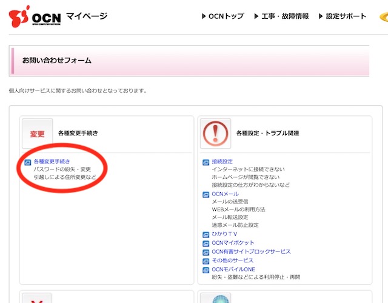Viewport: 388px width, 303px height.
Task: Open the OCN有害サイトブロックサービス link
Action: [x=251, y=252]
